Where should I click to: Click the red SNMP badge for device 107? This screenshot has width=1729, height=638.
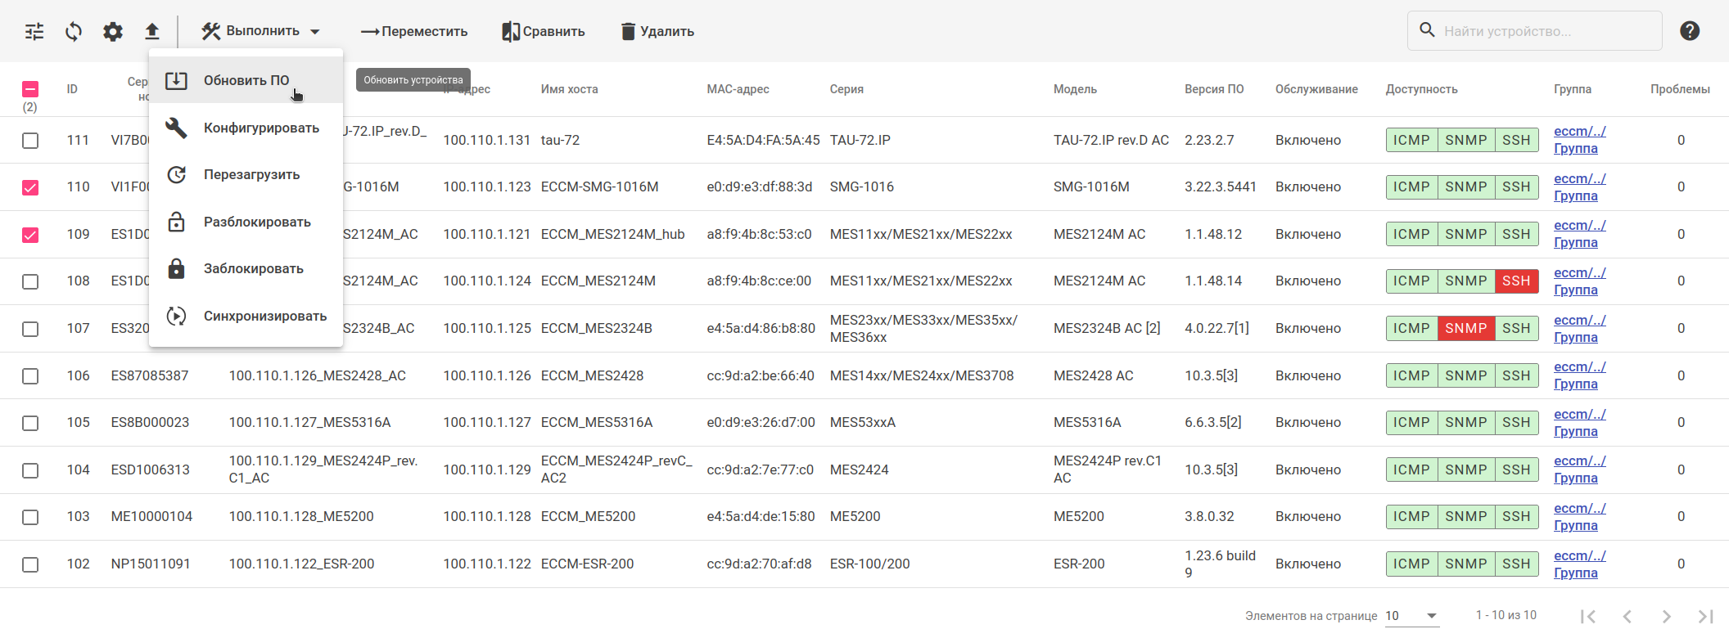coord(1465,329)
